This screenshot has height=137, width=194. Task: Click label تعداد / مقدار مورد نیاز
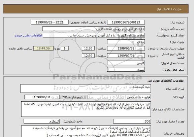[x=170, y=122]
